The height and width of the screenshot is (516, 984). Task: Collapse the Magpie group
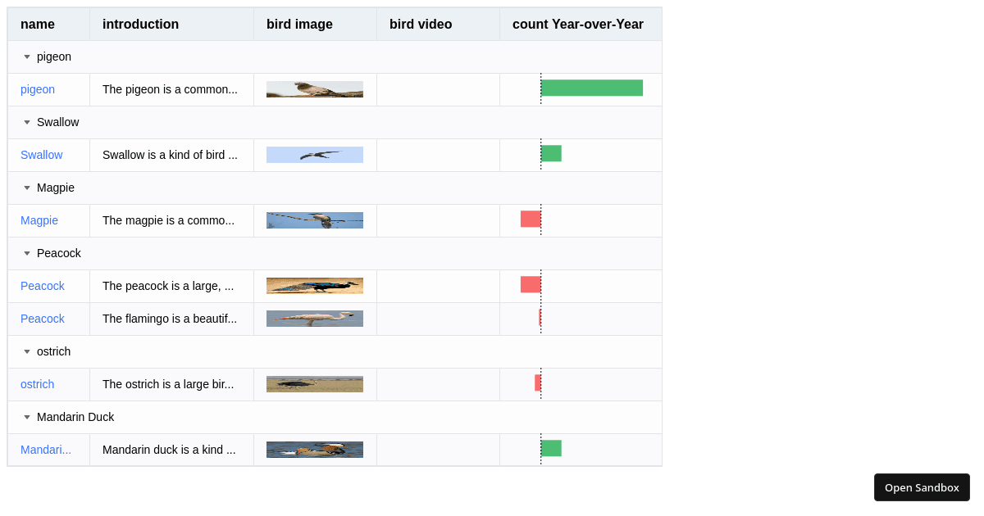(25, 188)
